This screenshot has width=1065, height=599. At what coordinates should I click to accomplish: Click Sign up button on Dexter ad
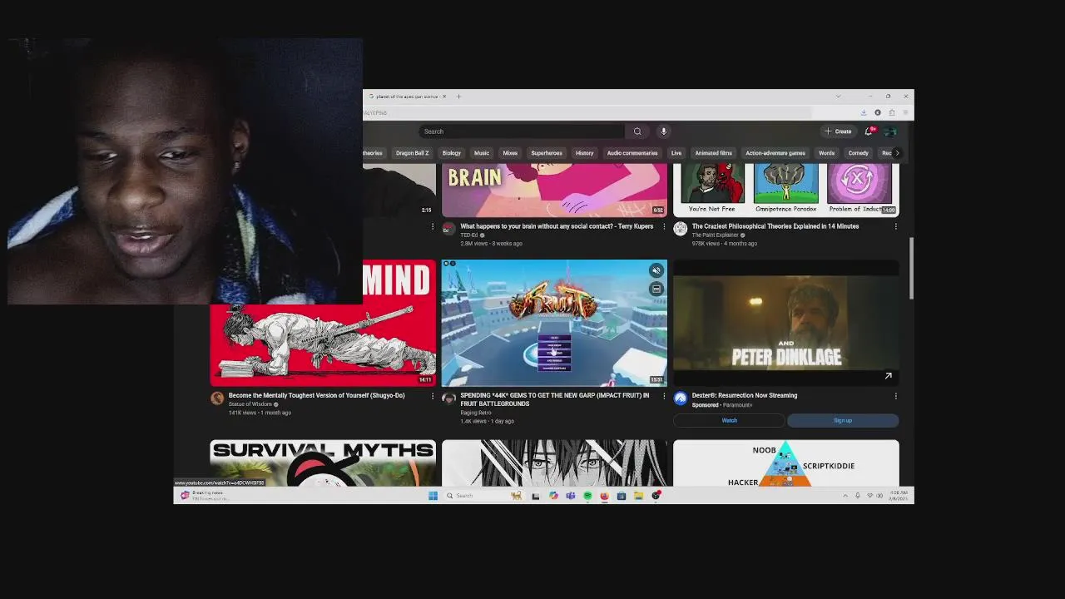tap(843, 421)
